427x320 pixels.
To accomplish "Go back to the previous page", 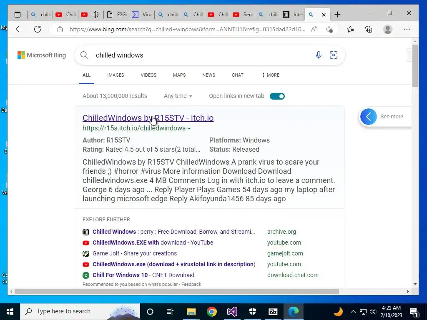I will (19, 29).
